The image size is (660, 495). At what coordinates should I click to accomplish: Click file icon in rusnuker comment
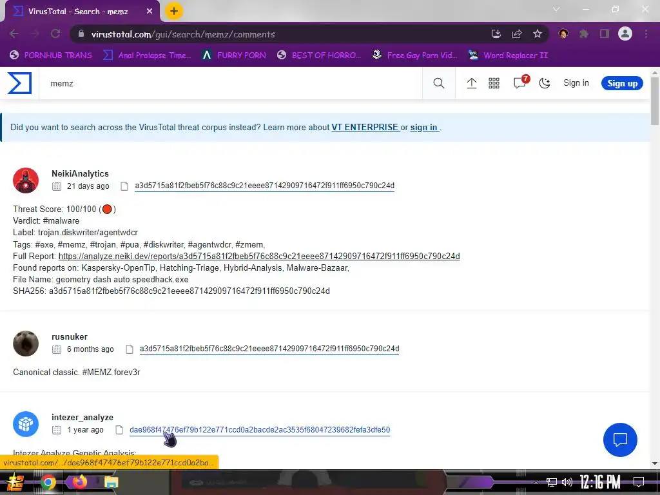point(129,349)
